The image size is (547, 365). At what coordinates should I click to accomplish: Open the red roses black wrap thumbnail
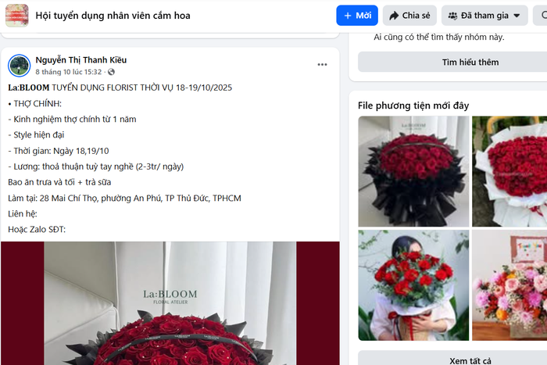tap(413, 171)
